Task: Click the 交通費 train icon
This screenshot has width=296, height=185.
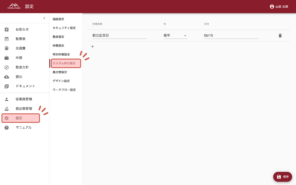Action: click(7, 48)
